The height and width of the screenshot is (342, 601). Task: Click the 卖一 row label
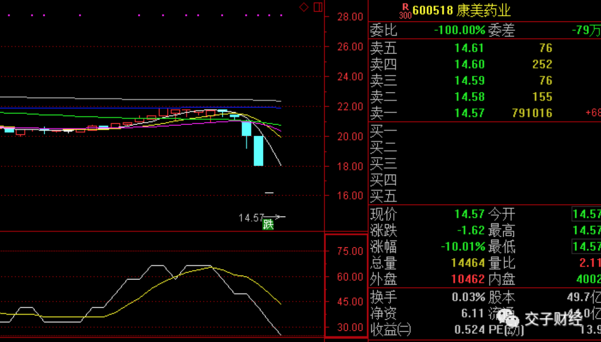tap(383, 113)
